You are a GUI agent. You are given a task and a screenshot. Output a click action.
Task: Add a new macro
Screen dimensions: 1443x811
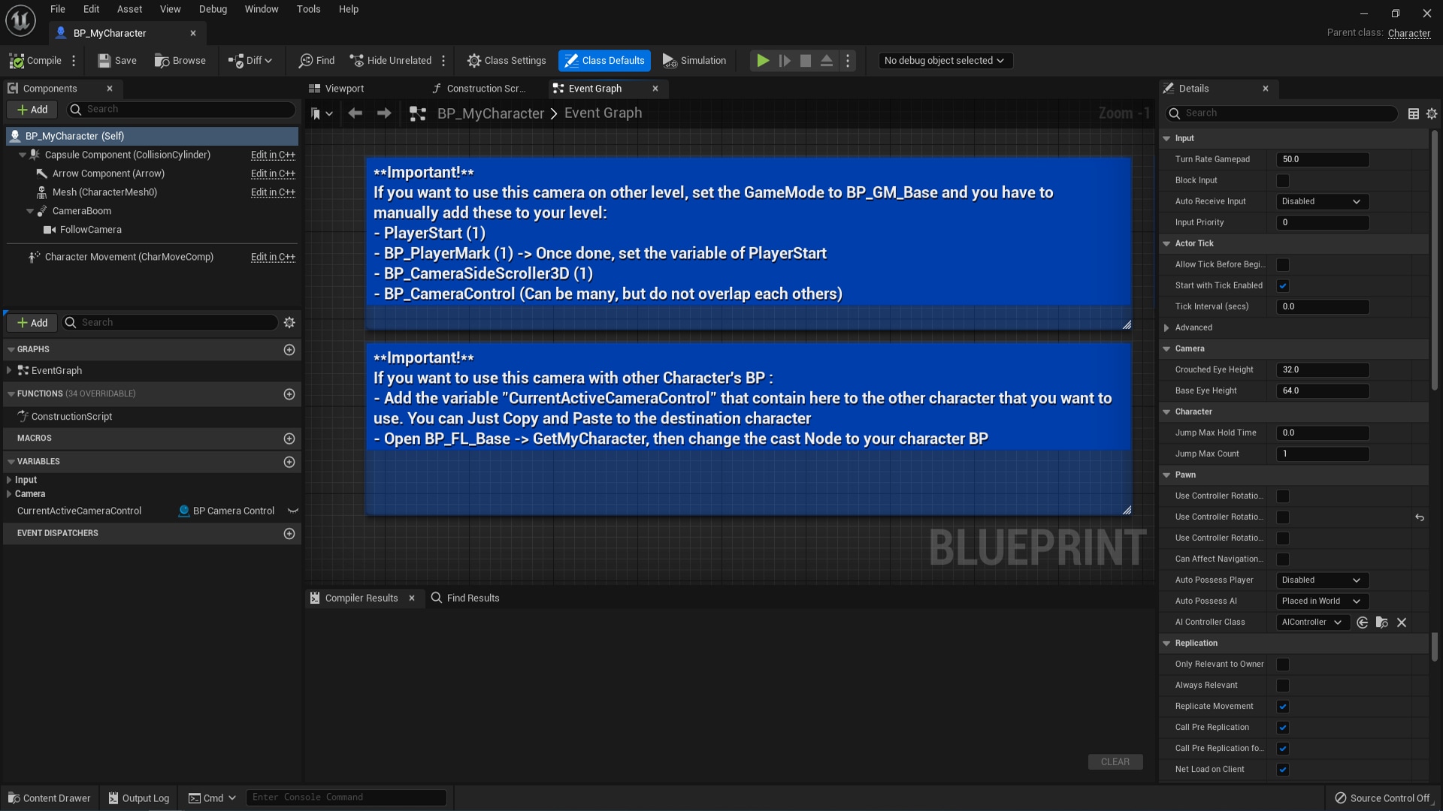[289, 439]
